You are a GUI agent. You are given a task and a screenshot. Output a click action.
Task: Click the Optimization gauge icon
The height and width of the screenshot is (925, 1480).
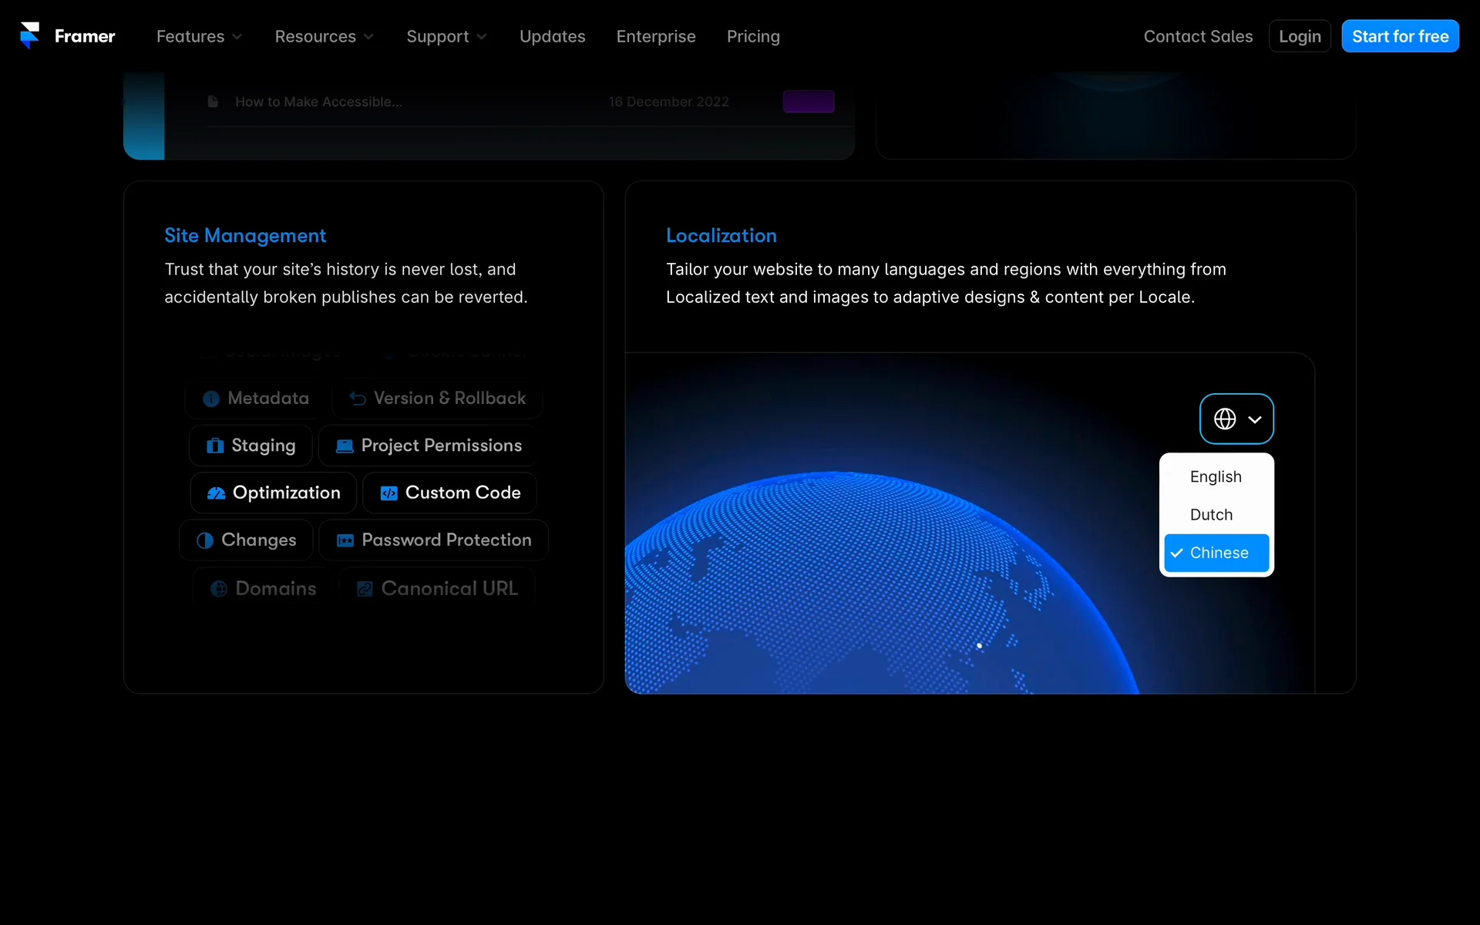click(x=216, y=493)
